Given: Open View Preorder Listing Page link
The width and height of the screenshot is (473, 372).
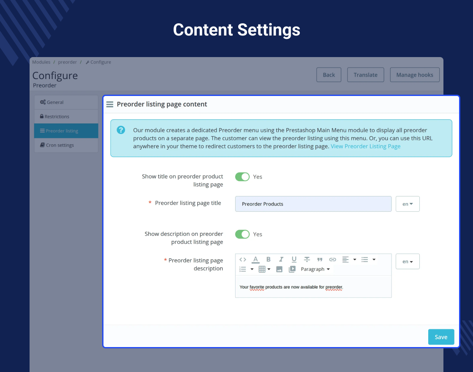Looking at the screenshot, I should coord(365,146).
